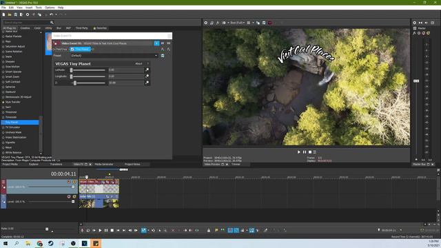Switch to the Transitions tab
The width and height of the screenshot is (441, 248).
56,164
